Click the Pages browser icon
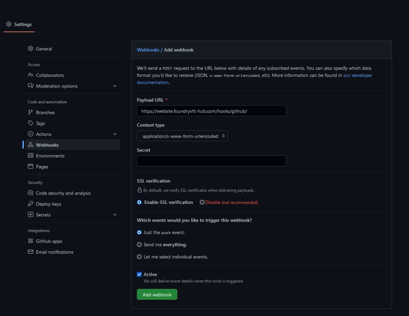This screenshot has width=409, height=316. click(x=30, y=167)
